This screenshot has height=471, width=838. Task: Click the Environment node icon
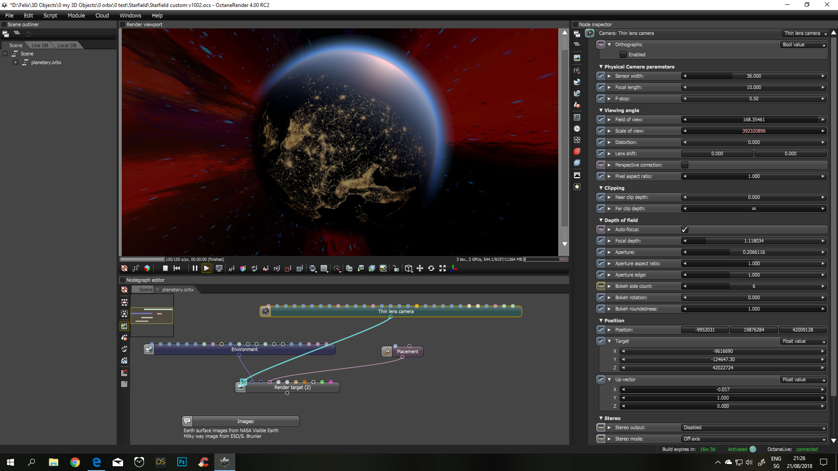click(x=149, y=349)
